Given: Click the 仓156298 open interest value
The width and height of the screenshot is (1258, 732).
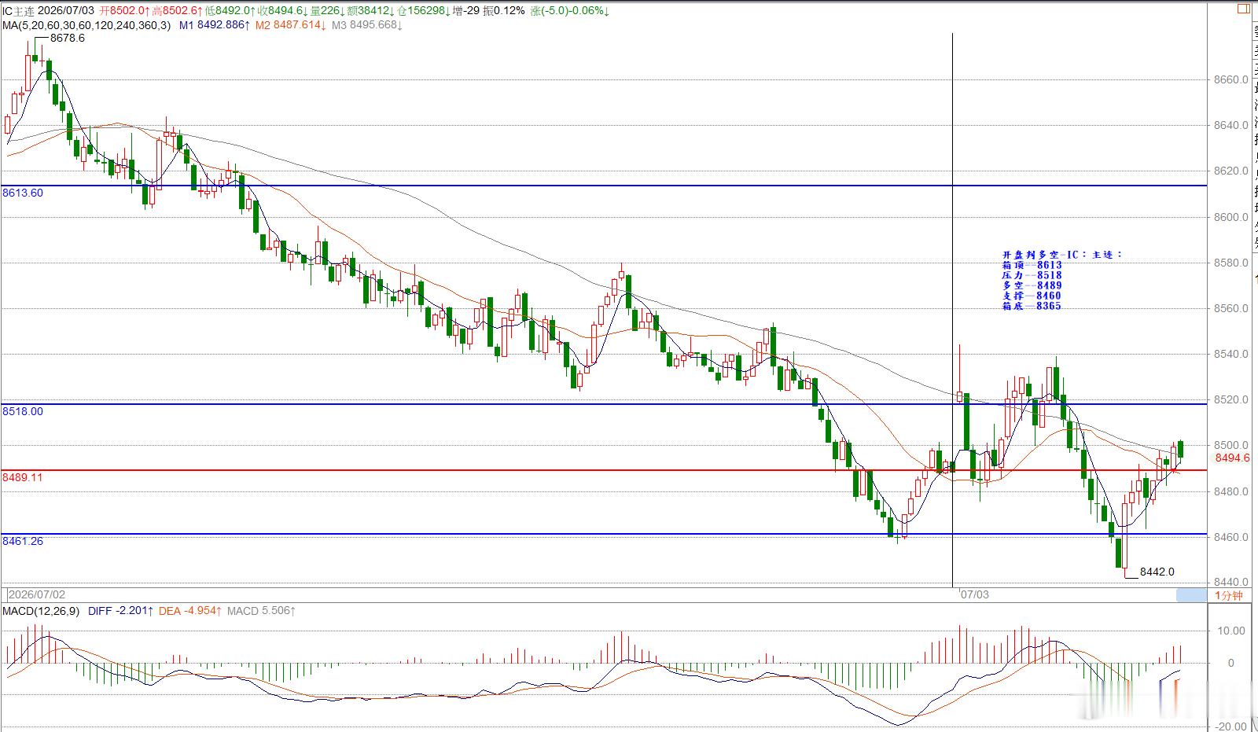Looking at the screenshot, I should pyautogui.click(x=425, y=11).
